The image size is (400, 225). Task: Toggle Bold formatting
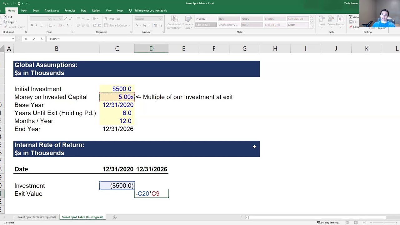pos(32,25)
